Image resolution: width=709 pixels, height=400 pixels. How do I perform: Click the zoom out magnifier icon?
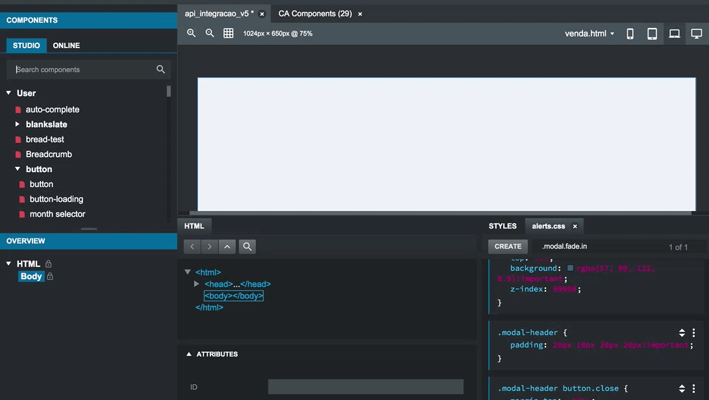[x=210, y=33]
